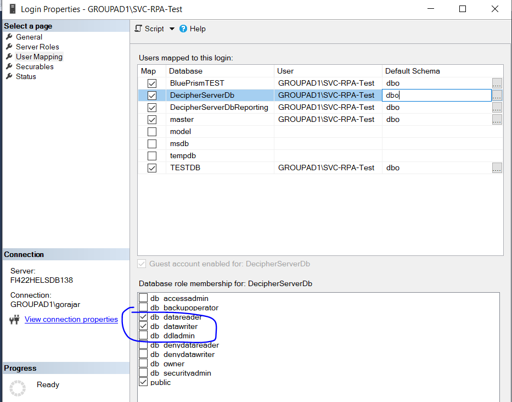Open the Script dropdown arrow
The image size is (512, 402).
172,29
